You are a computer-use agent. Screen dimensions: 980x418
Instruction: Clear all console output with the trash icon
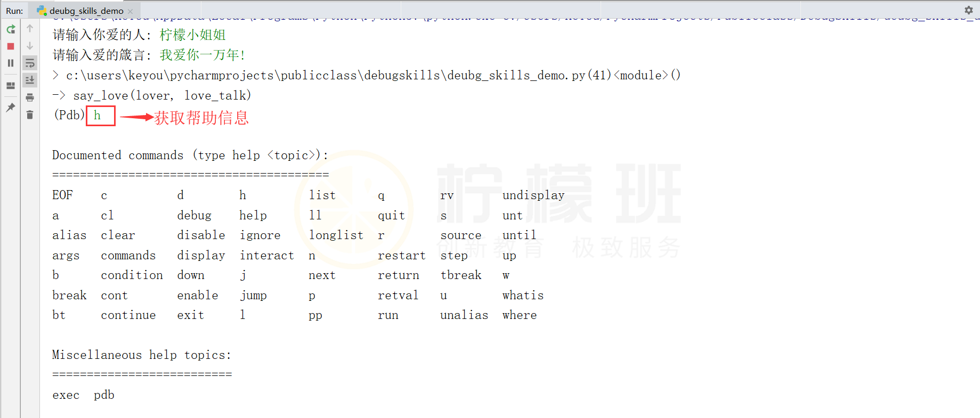30,115
